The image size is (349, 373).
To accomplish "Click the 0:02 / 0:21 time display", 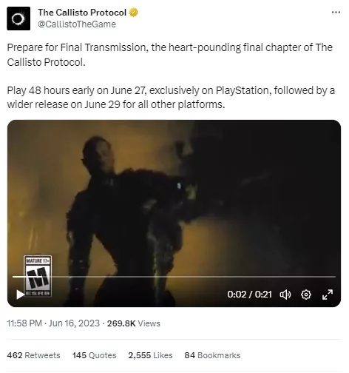I will [x=249, y=295].
